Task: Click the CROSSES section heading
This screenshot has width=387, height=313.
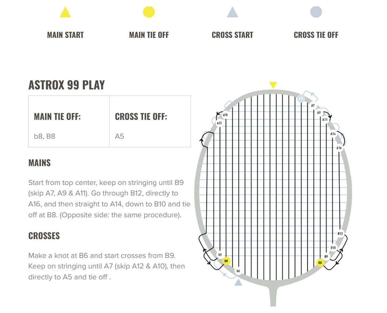Action: 44,236
